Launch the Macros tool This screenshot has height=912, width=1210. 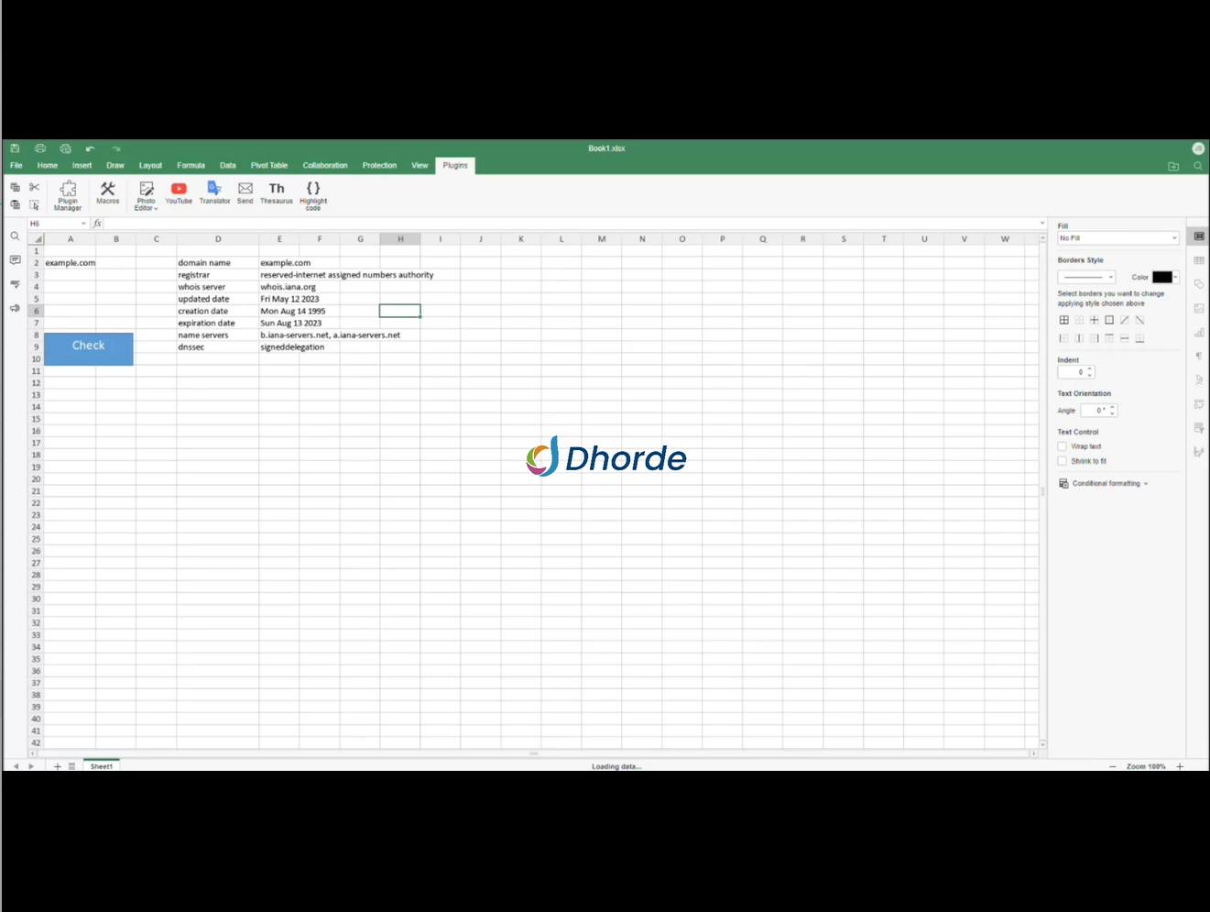click(107, 192)
